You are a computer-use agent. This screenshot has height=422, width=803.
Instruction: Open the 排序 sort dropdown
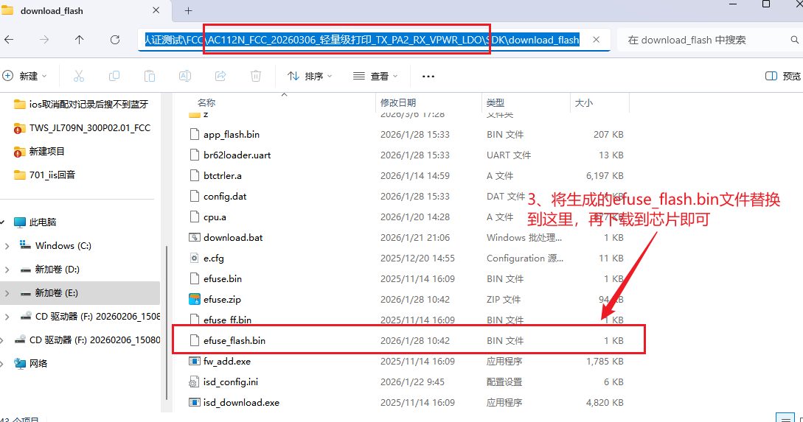coord(310,76)
